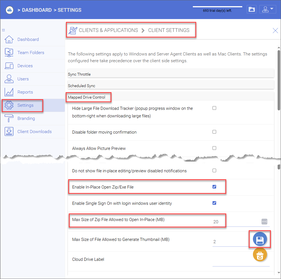281x279 pixels.
Task: Select Settings menu item
Action: coord(26,105)
